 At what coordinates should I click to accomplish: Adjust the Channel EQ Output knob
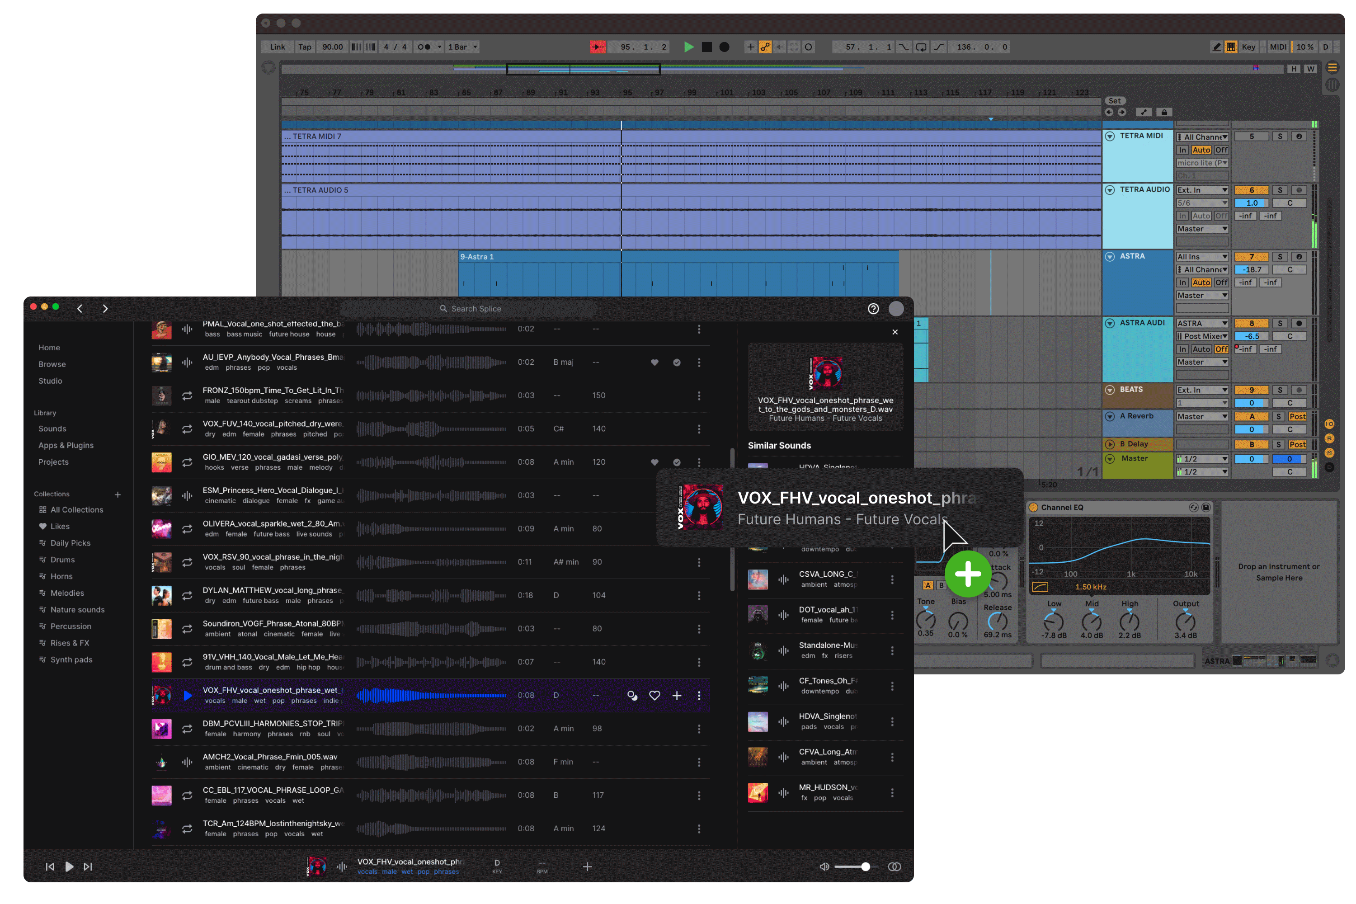(x=1185, y=621)
